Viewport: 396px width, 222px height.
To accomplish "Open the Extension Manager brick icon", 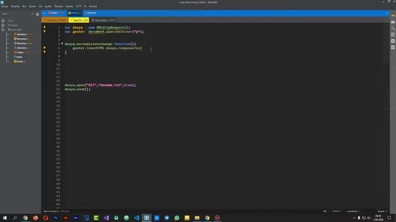I will tap(393, 22).
